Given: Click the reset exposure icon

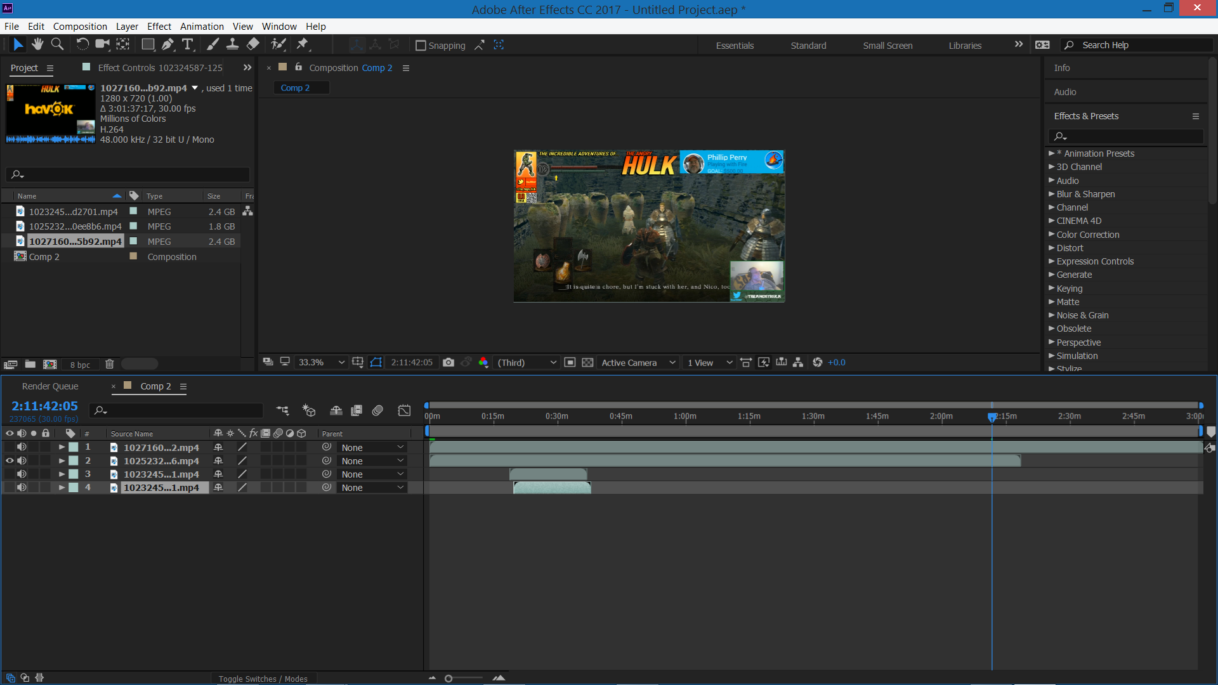Looking at the screenshot, I should click(818, 362).
